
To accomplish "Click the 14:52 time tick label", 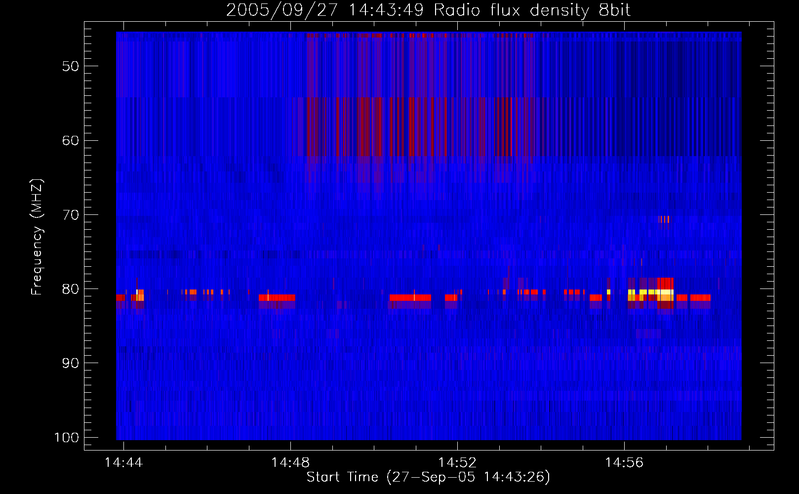I will (x=457, y=462).
